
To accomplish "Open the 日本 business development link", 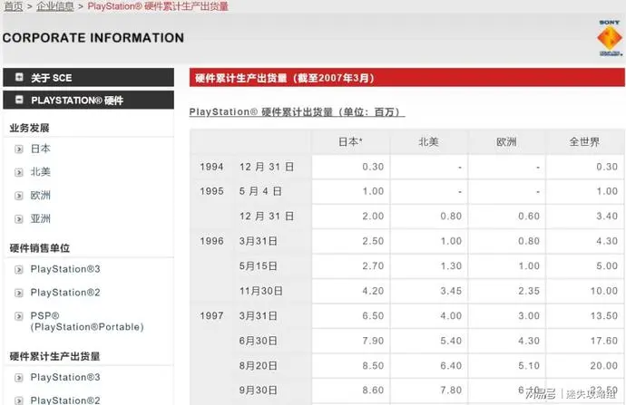I will [x=40, y=149].
